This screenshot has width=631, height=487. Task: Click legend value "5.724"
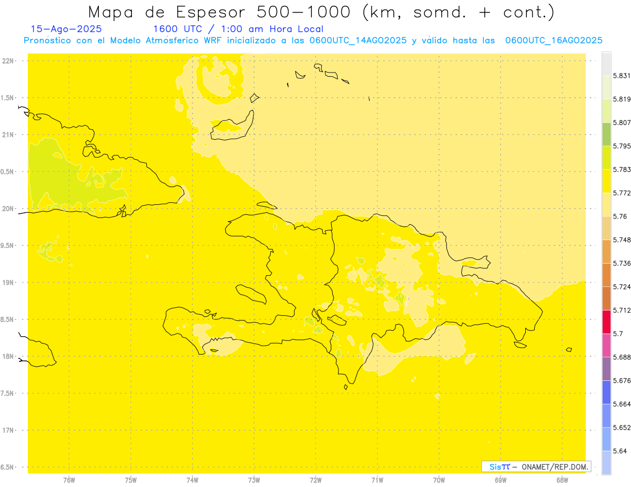point(622,287)
